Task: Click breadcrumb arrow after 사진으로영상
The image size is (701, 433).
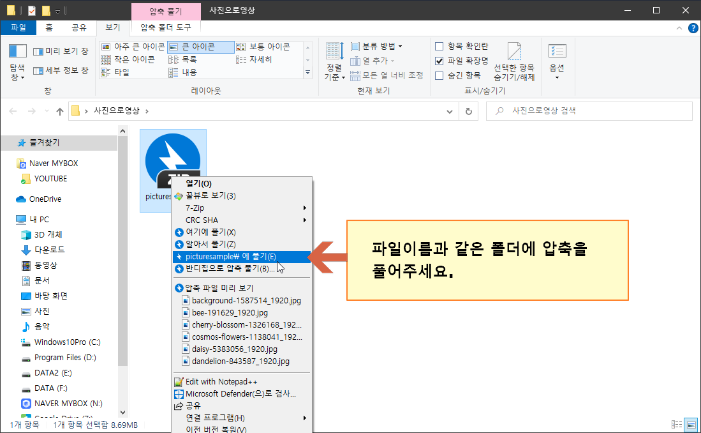Action: pyautogui.click(x=147, y=111)
